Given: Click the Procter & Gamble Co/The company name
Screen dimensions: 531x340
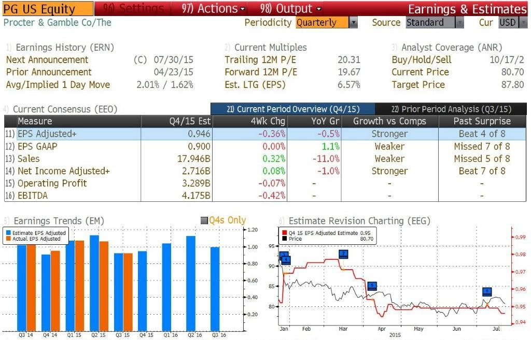Looking at the screenshot, I should pos(57,23).
